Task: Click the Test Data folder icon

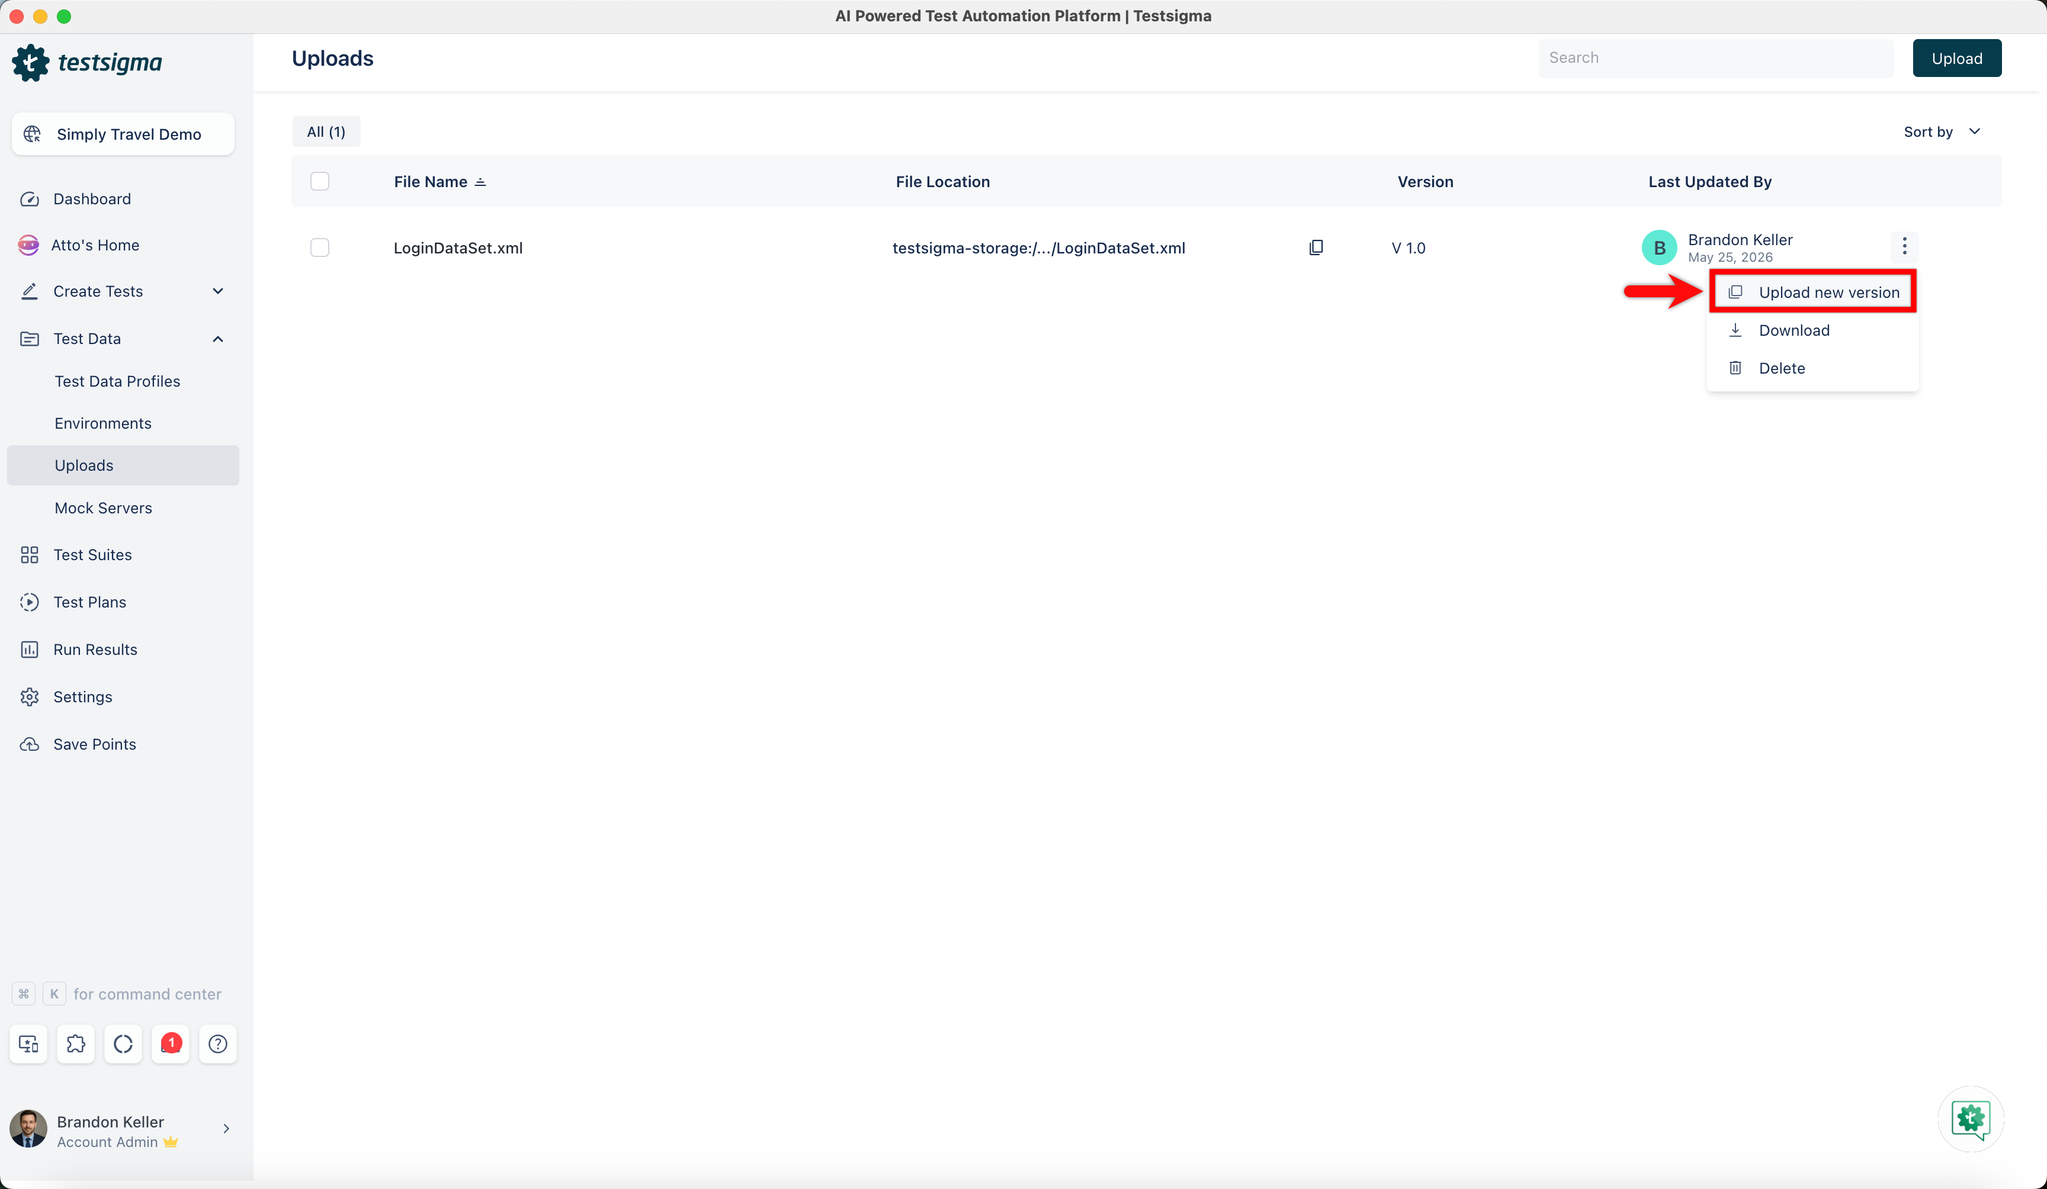Action: 29,339
